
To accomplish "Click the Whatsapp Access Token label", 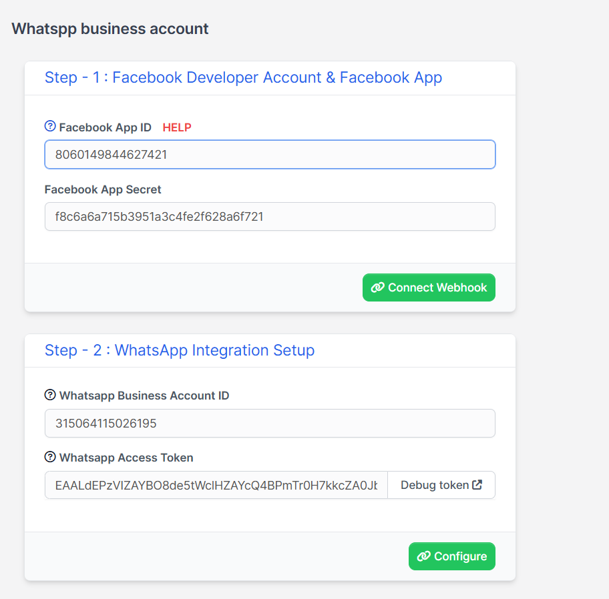I will click(x=126, y=458).
